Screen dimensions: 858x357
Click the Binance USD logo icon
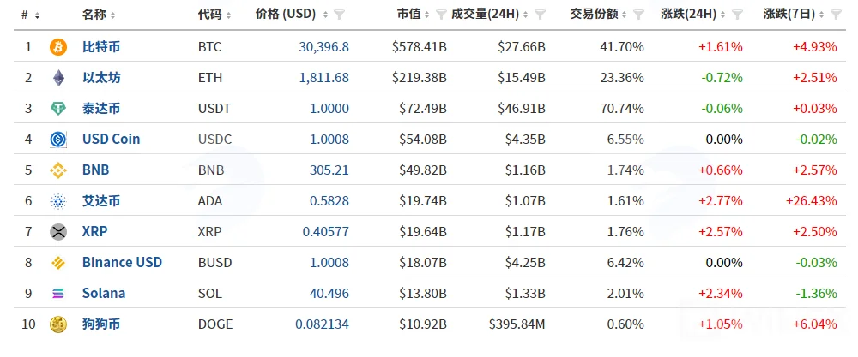click(58, 263)
